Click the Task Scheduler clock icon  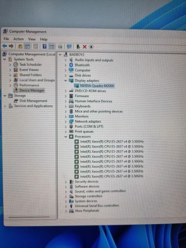pyautogui.click(x=15, y=64)
